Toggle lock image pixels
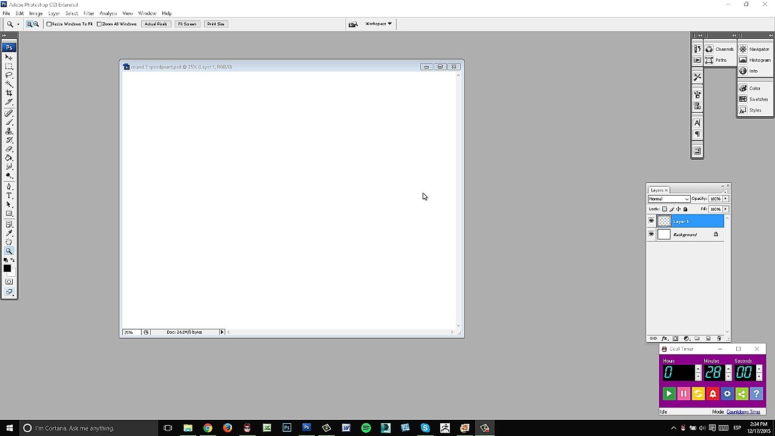This screenshot has height=436, width=775. [x=671, y=209]
